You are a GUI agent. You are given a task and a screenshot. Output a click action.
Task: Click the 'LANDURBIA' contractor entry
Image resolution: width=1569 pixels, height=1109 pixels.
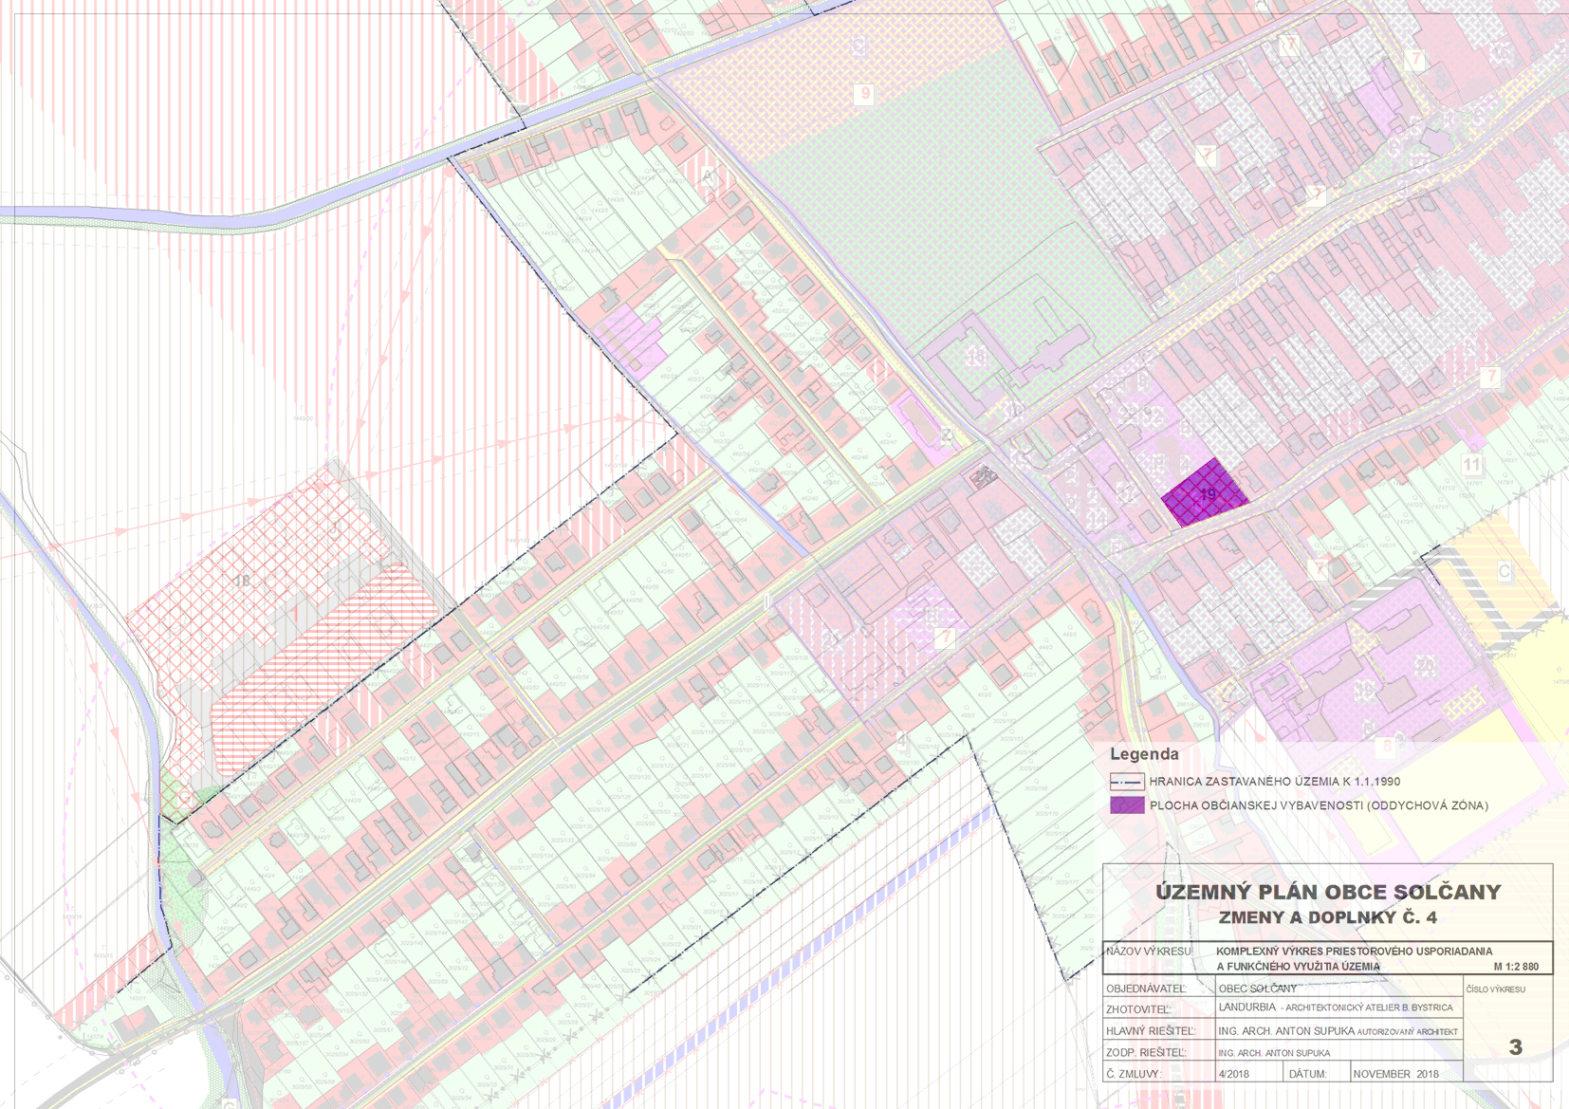tap(1246, 1007)
